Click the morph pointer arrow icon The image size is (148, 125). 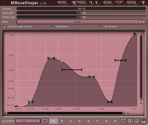[x=130, y=121]
